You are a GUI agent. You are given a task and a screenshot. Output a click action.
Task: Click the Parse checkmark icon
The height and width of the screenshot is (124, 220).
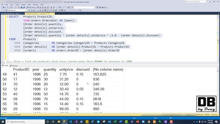tap(40, 10)
